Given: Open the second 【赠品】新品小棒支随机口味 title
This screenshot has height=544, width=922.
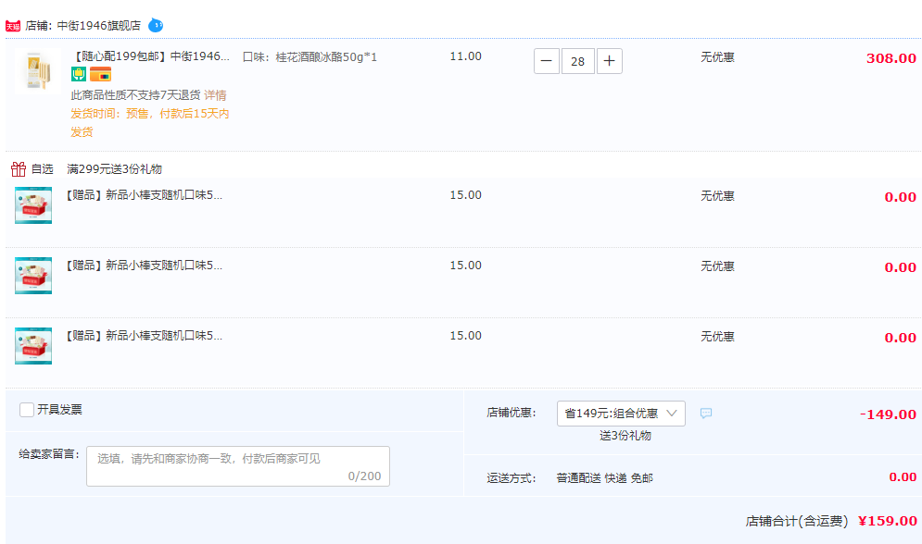Looking at the screenshot, I should [142, 266].
